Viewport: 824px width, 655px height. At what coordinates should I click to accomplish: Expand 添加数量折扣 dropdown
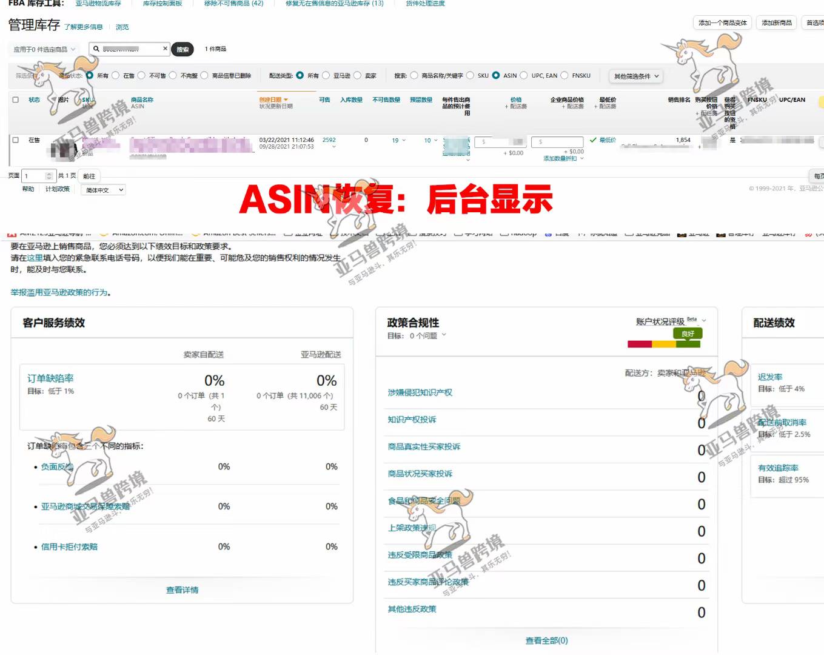coord(563,158)
